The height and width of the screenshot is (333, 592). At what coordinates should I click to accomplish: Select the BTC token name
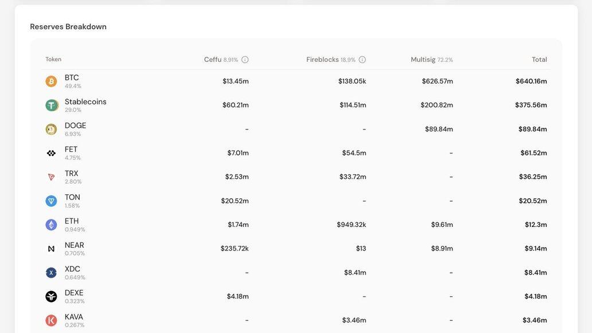tap(72, 78)
